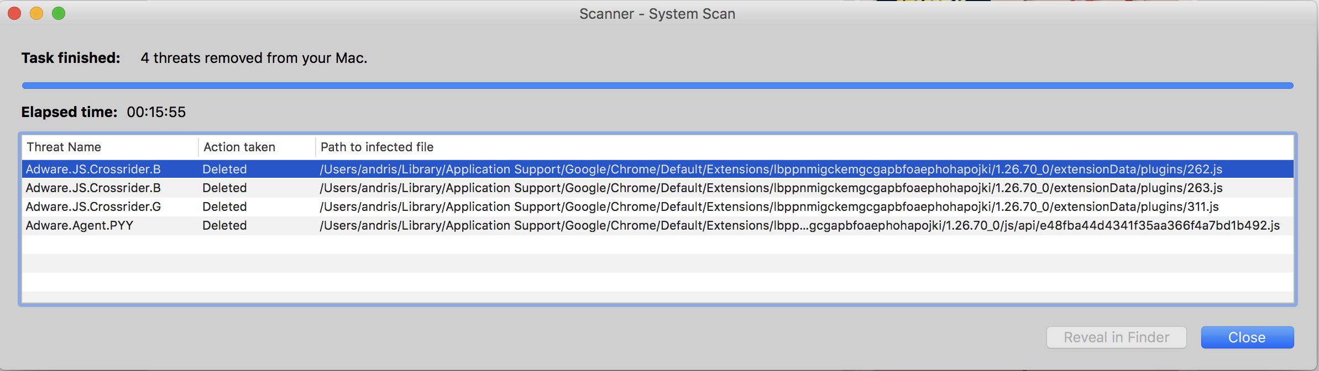This screenshot has width=1319, height=371.
Task: Click the red close window button
Action: [14, 13]
